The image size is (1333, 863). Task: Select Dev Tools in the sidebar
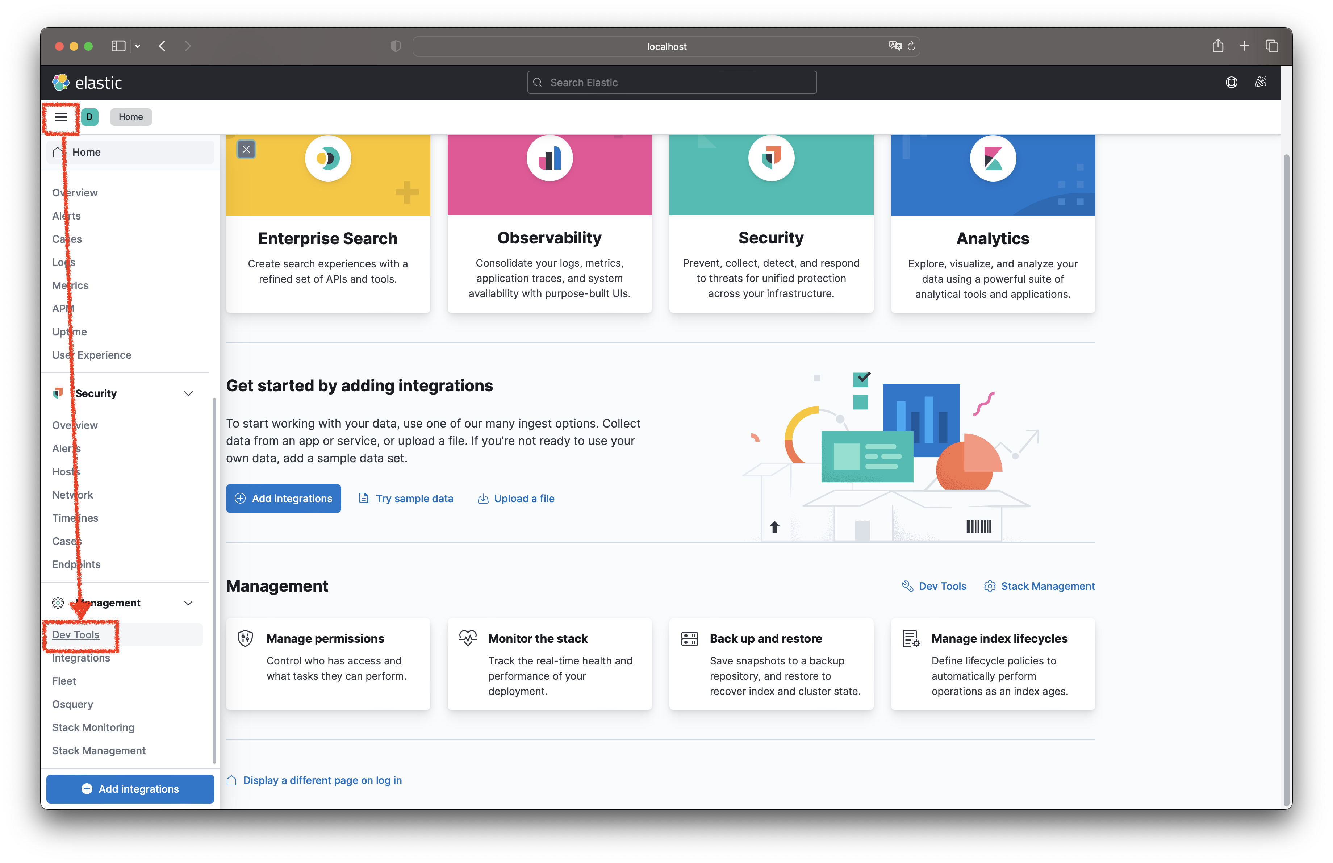(76, 634)
